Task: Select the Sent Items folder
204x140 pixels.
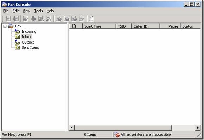Action: tap(31, 48)
